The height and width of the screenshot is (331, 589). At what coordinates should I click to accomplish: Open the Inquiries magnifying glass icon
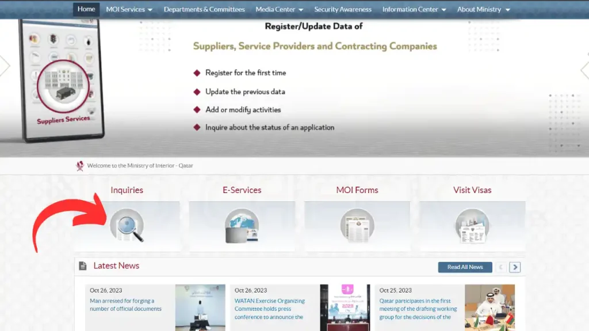point(127,225)
